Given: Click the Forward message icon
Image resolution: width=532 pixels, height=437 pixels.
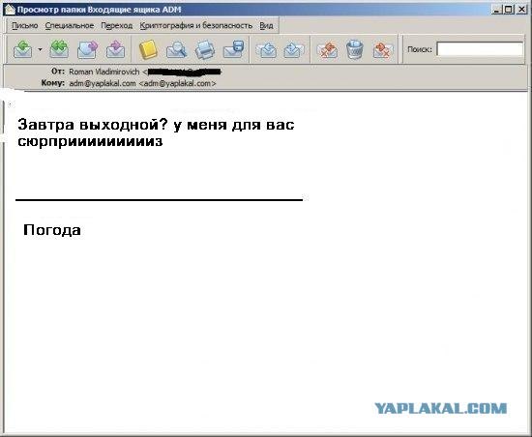Looking at the screenshot, I should coord(87,49).
